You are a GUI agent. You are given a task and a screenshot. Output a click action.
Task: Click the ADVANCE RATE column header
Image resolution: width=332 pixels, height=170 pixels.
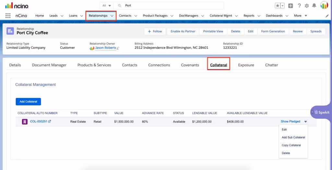click(x=153, y=113)
